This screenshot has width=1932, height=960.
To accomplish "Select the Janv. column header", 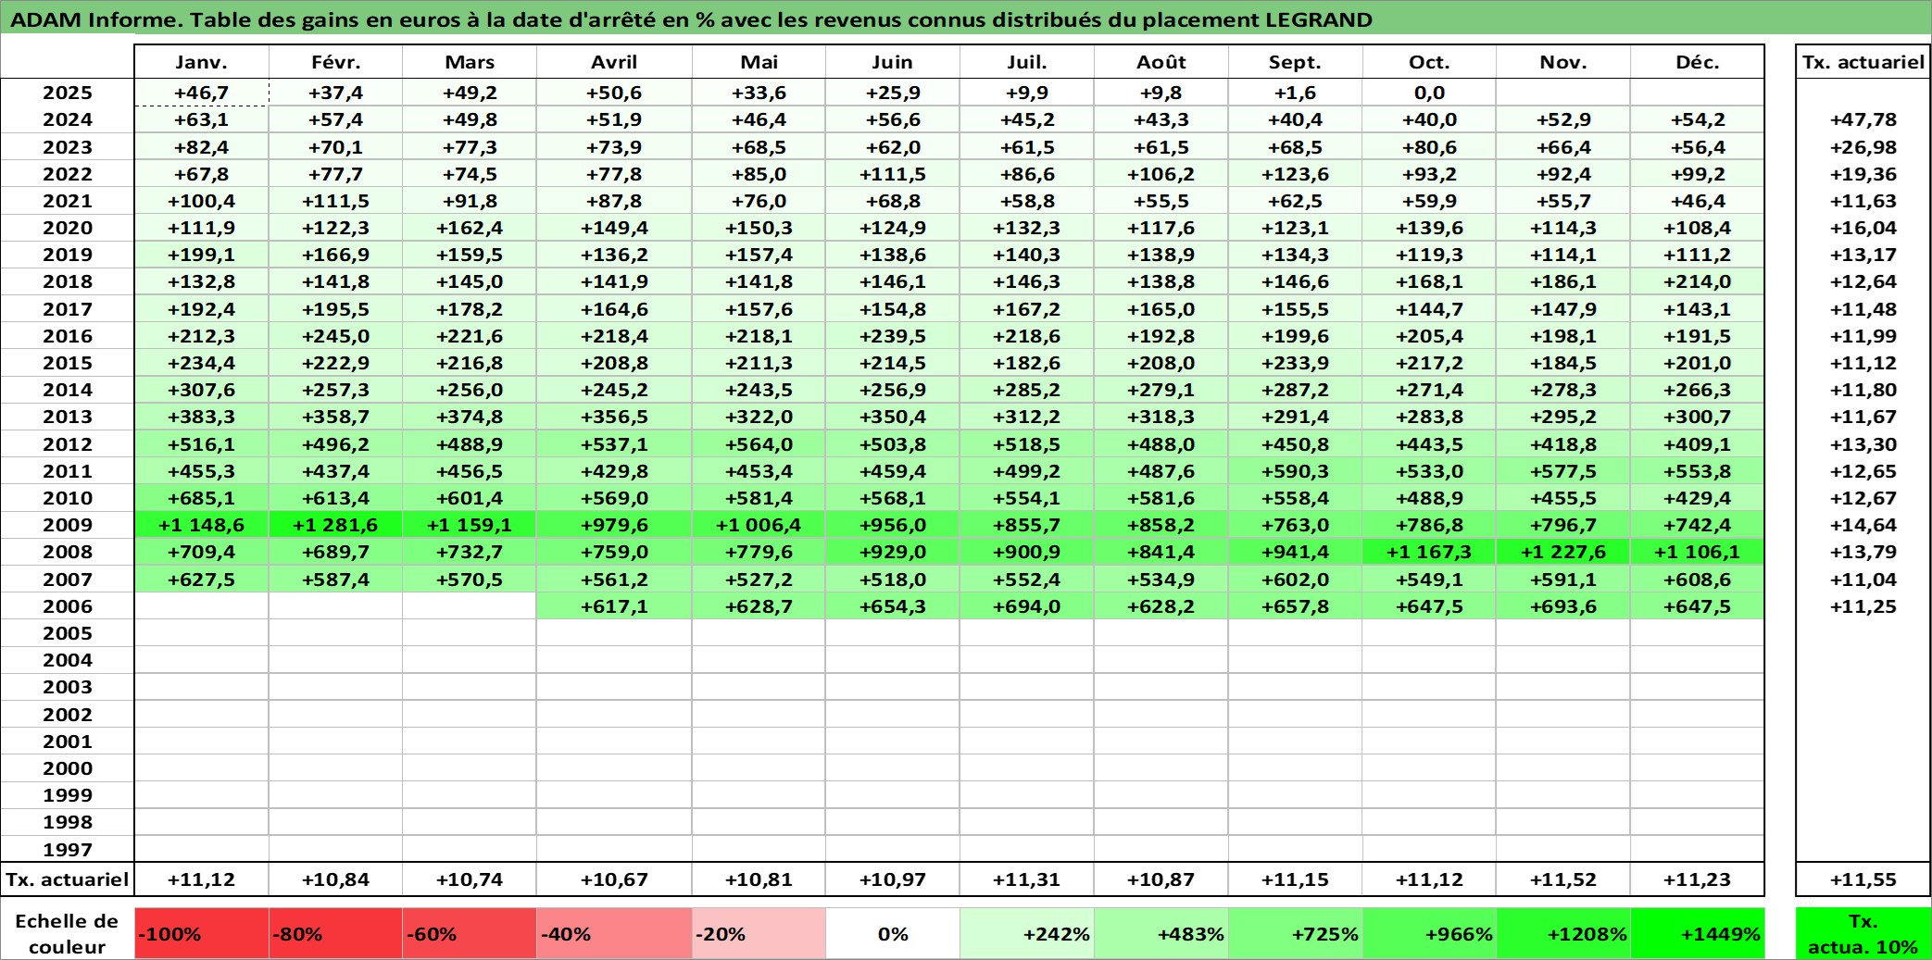I will [x=202, y=62].
